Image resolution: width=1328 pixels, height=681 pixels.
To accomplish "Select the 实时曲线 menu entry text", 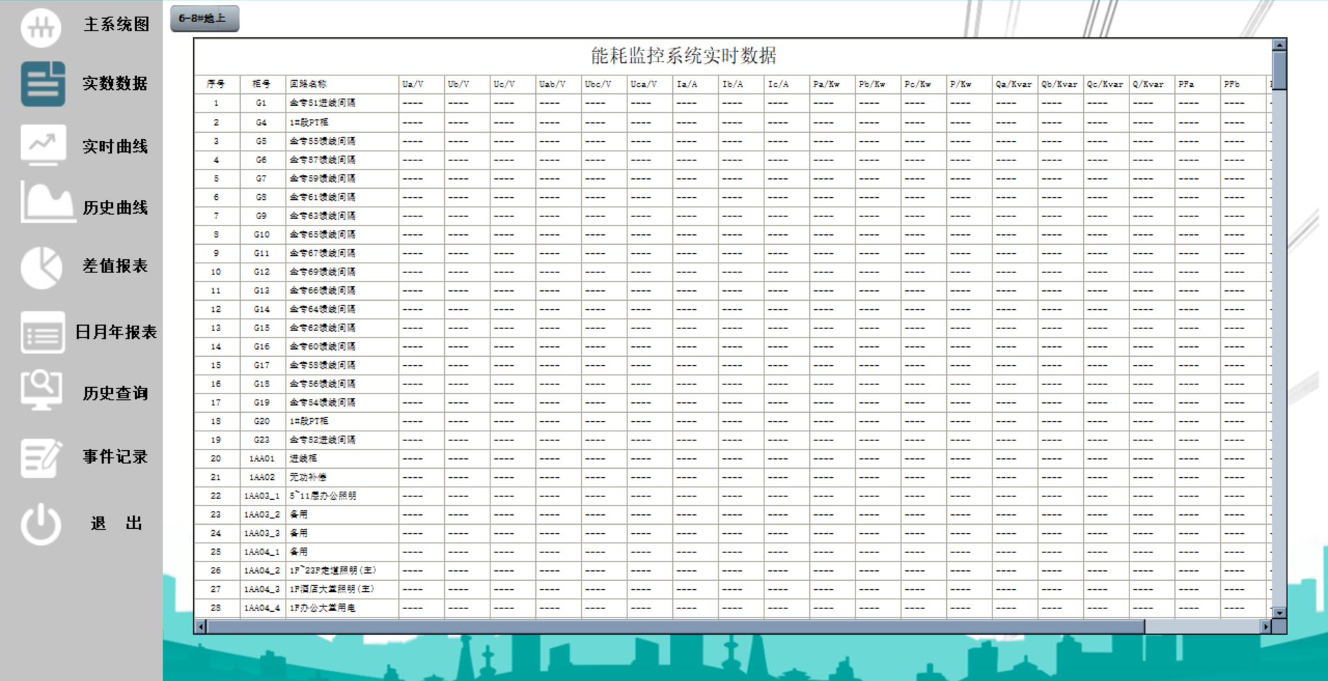I will coord(115,147).
